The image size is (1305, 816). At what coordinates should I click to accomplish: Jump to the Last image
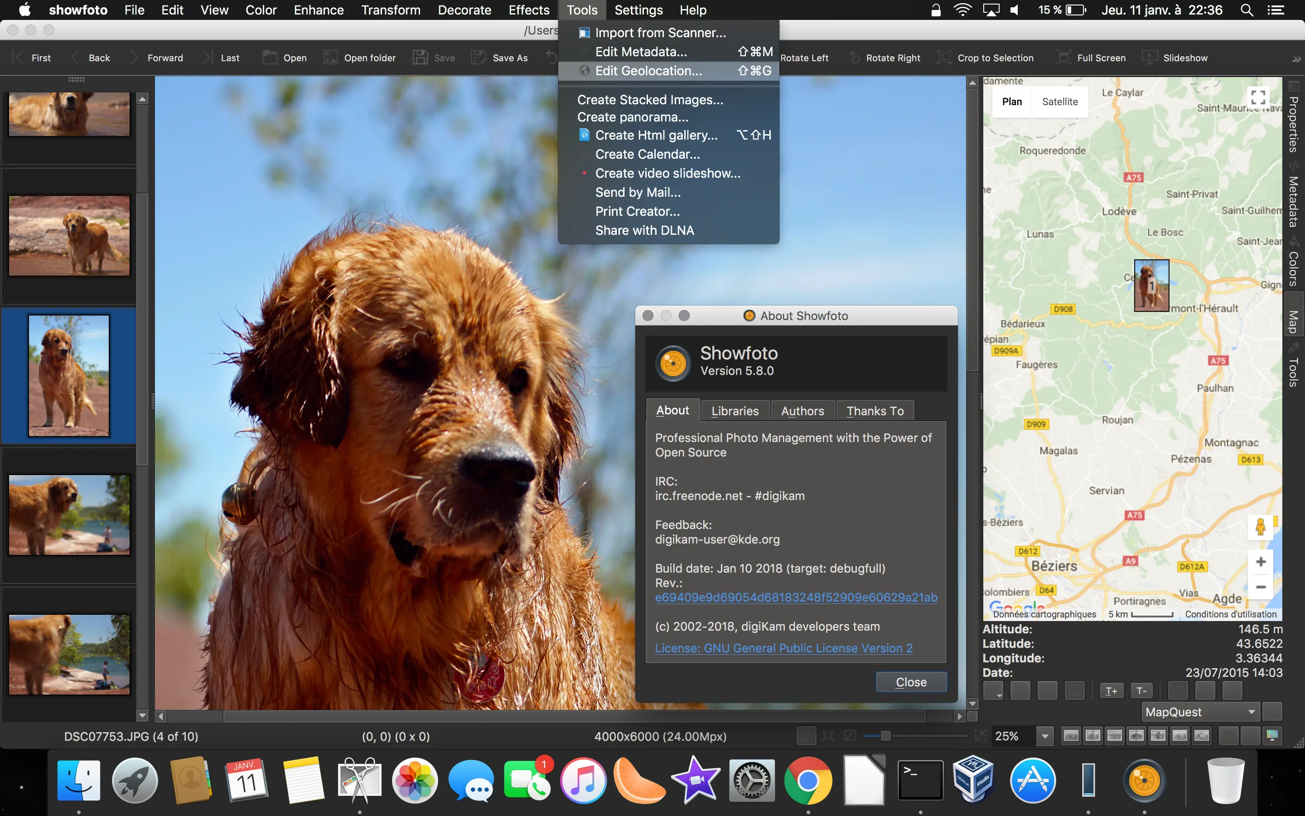tap(221, 58)
